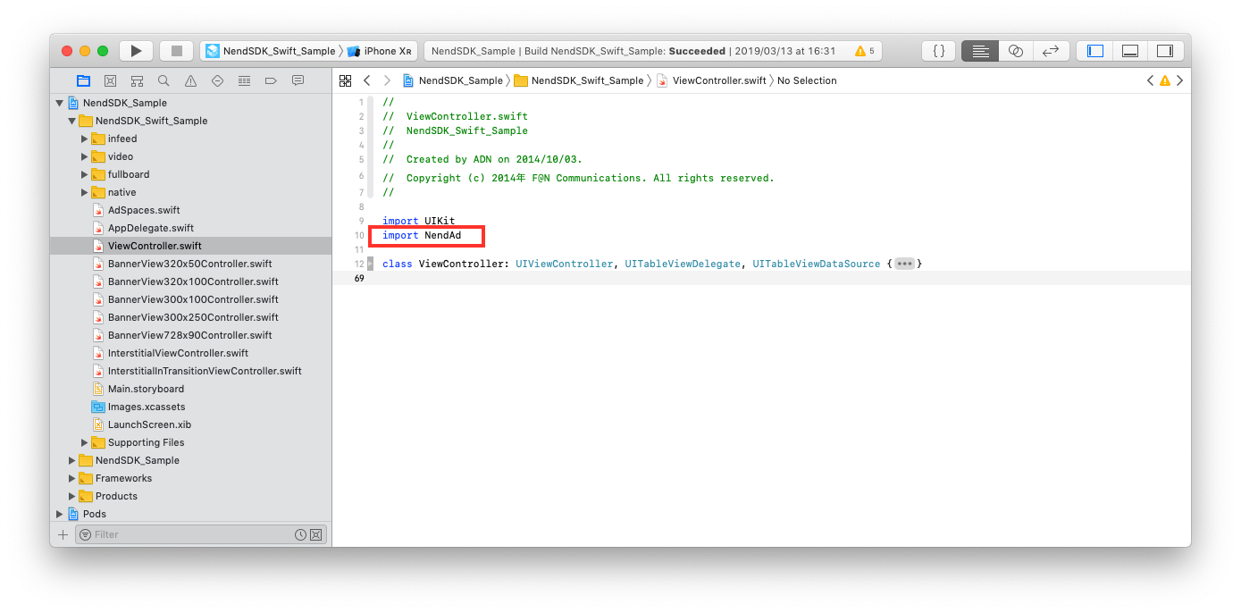Viewport: 1241px width, 613px height.
Task: Jump to previous issue arrow
Action: (1150, 80)
